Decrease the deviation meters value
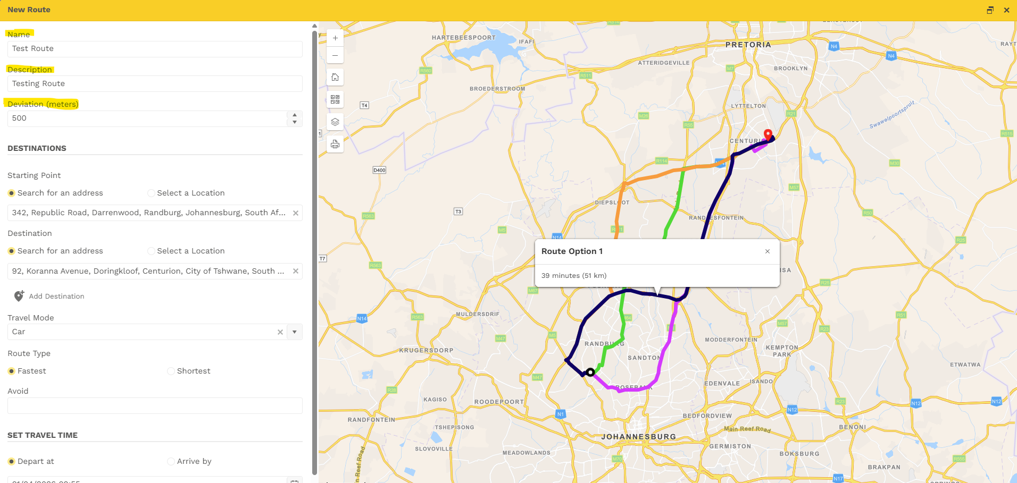Viewport: 1017px width, 483px height. pyautogui.click(x=295, y=122)
